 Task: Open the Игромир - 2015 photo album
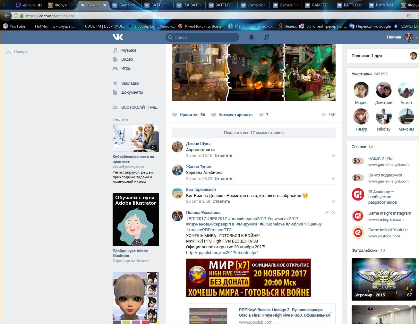click(381, 279)
